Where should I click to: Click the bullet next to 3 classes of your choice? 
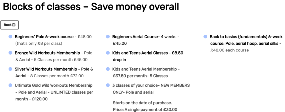pos(108,85)
